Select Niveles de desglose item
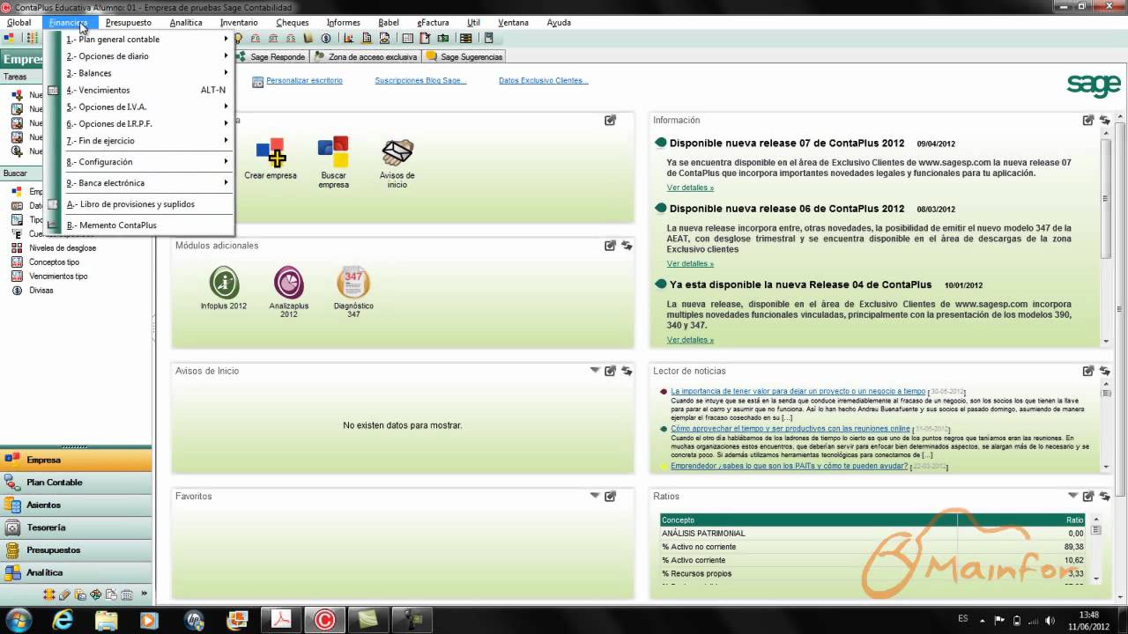The height and width of the screenshot is (634, 1128). point(63,248)
